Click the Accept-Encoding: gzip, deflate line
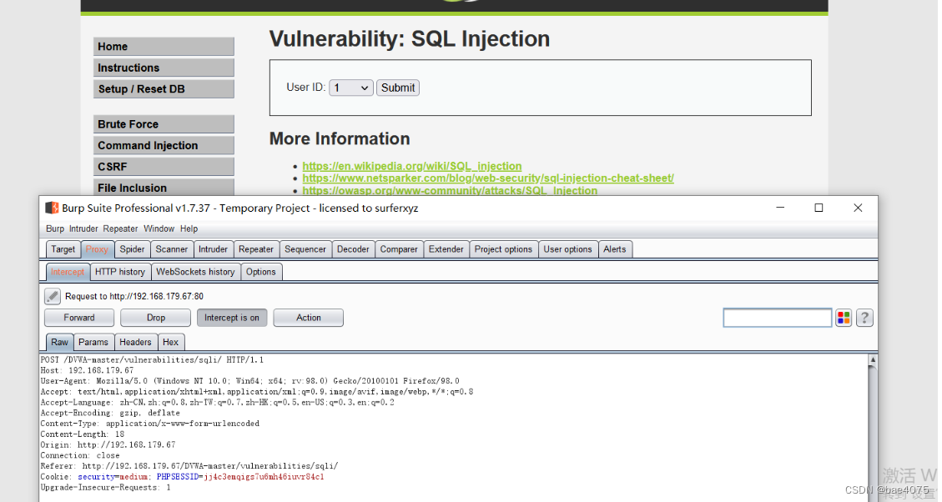 tap(110, 413)
